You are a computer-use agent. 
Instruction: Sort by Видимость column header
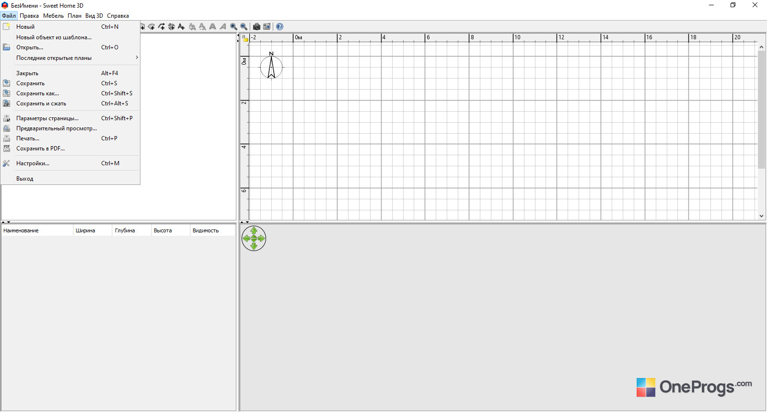[x=213, y=230]
